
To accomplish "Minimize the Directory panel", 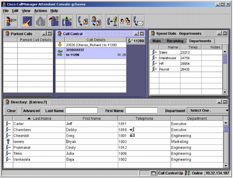I will point(219,102).
